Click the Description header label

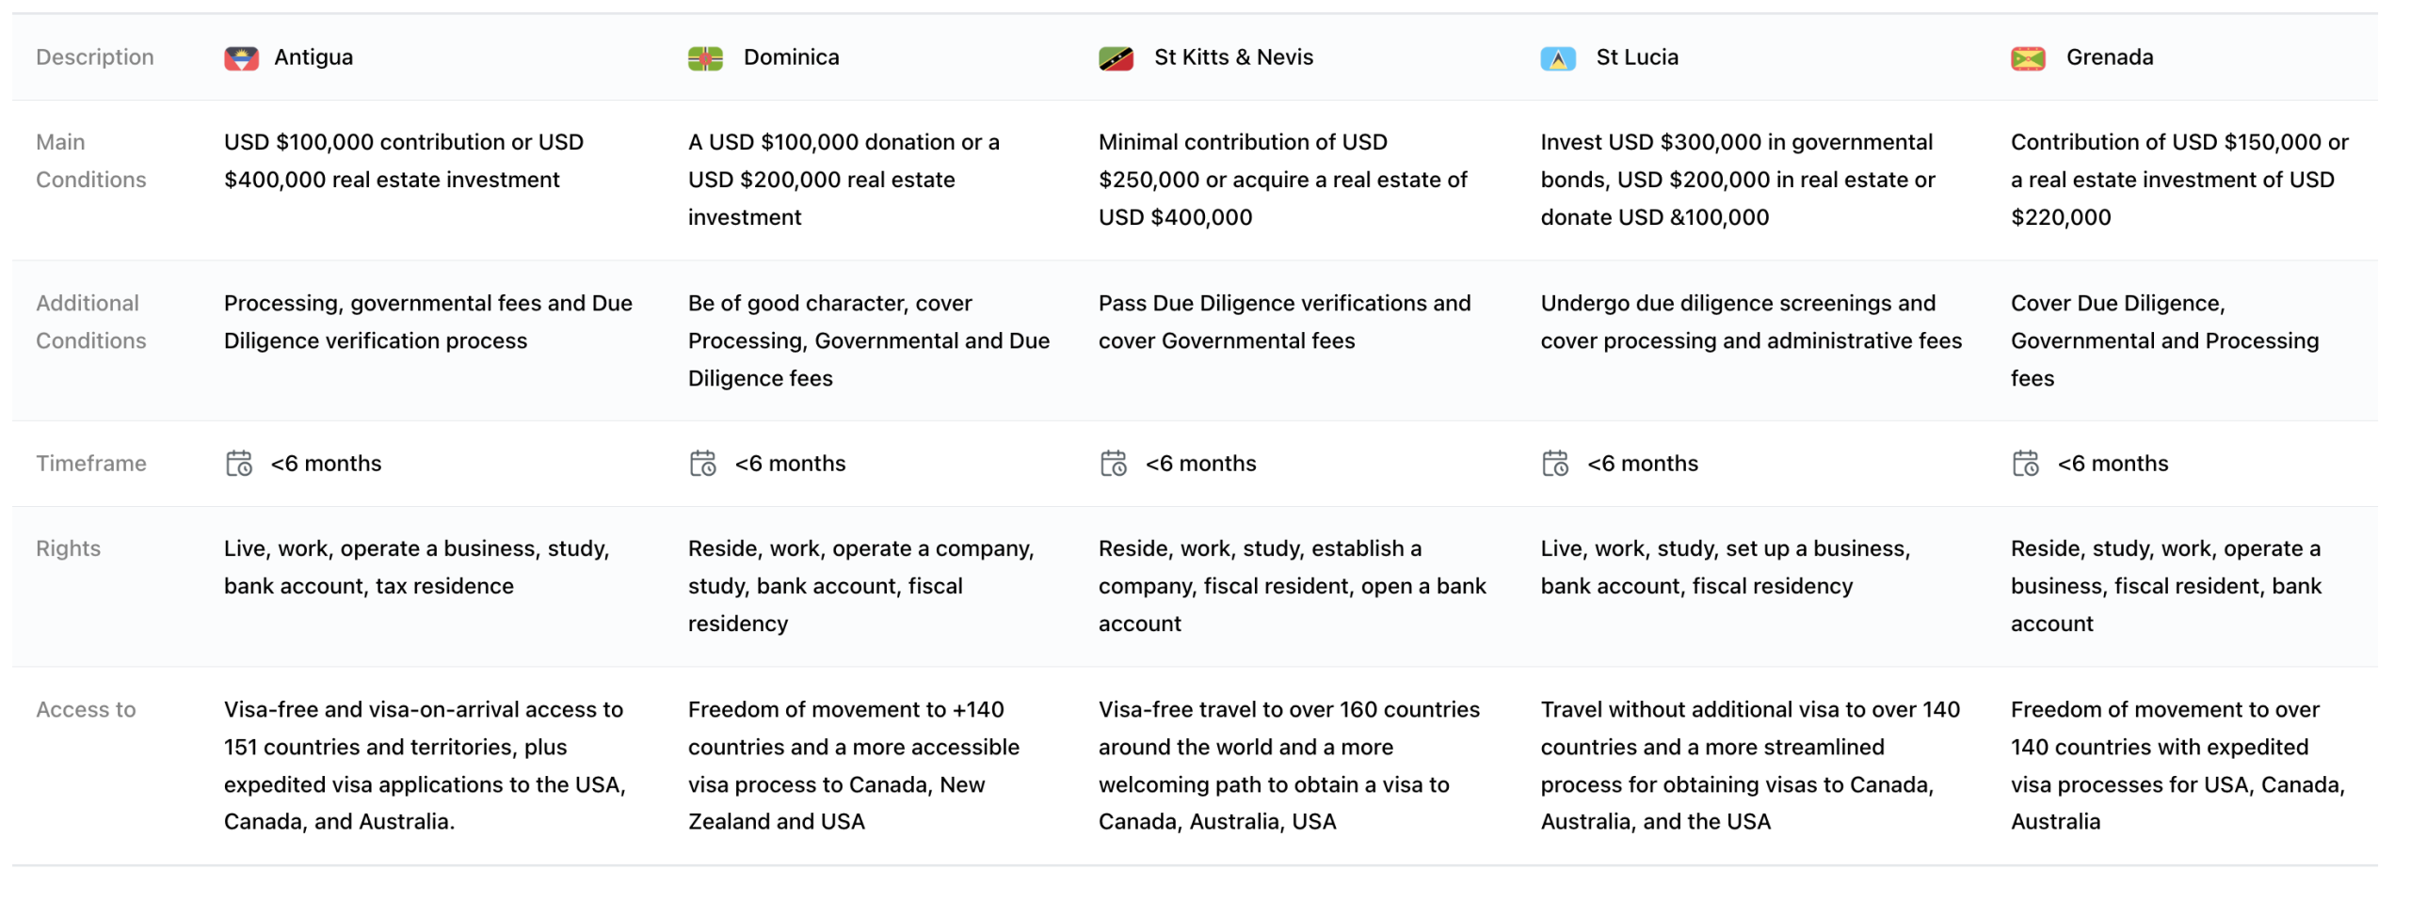(94, 57)
